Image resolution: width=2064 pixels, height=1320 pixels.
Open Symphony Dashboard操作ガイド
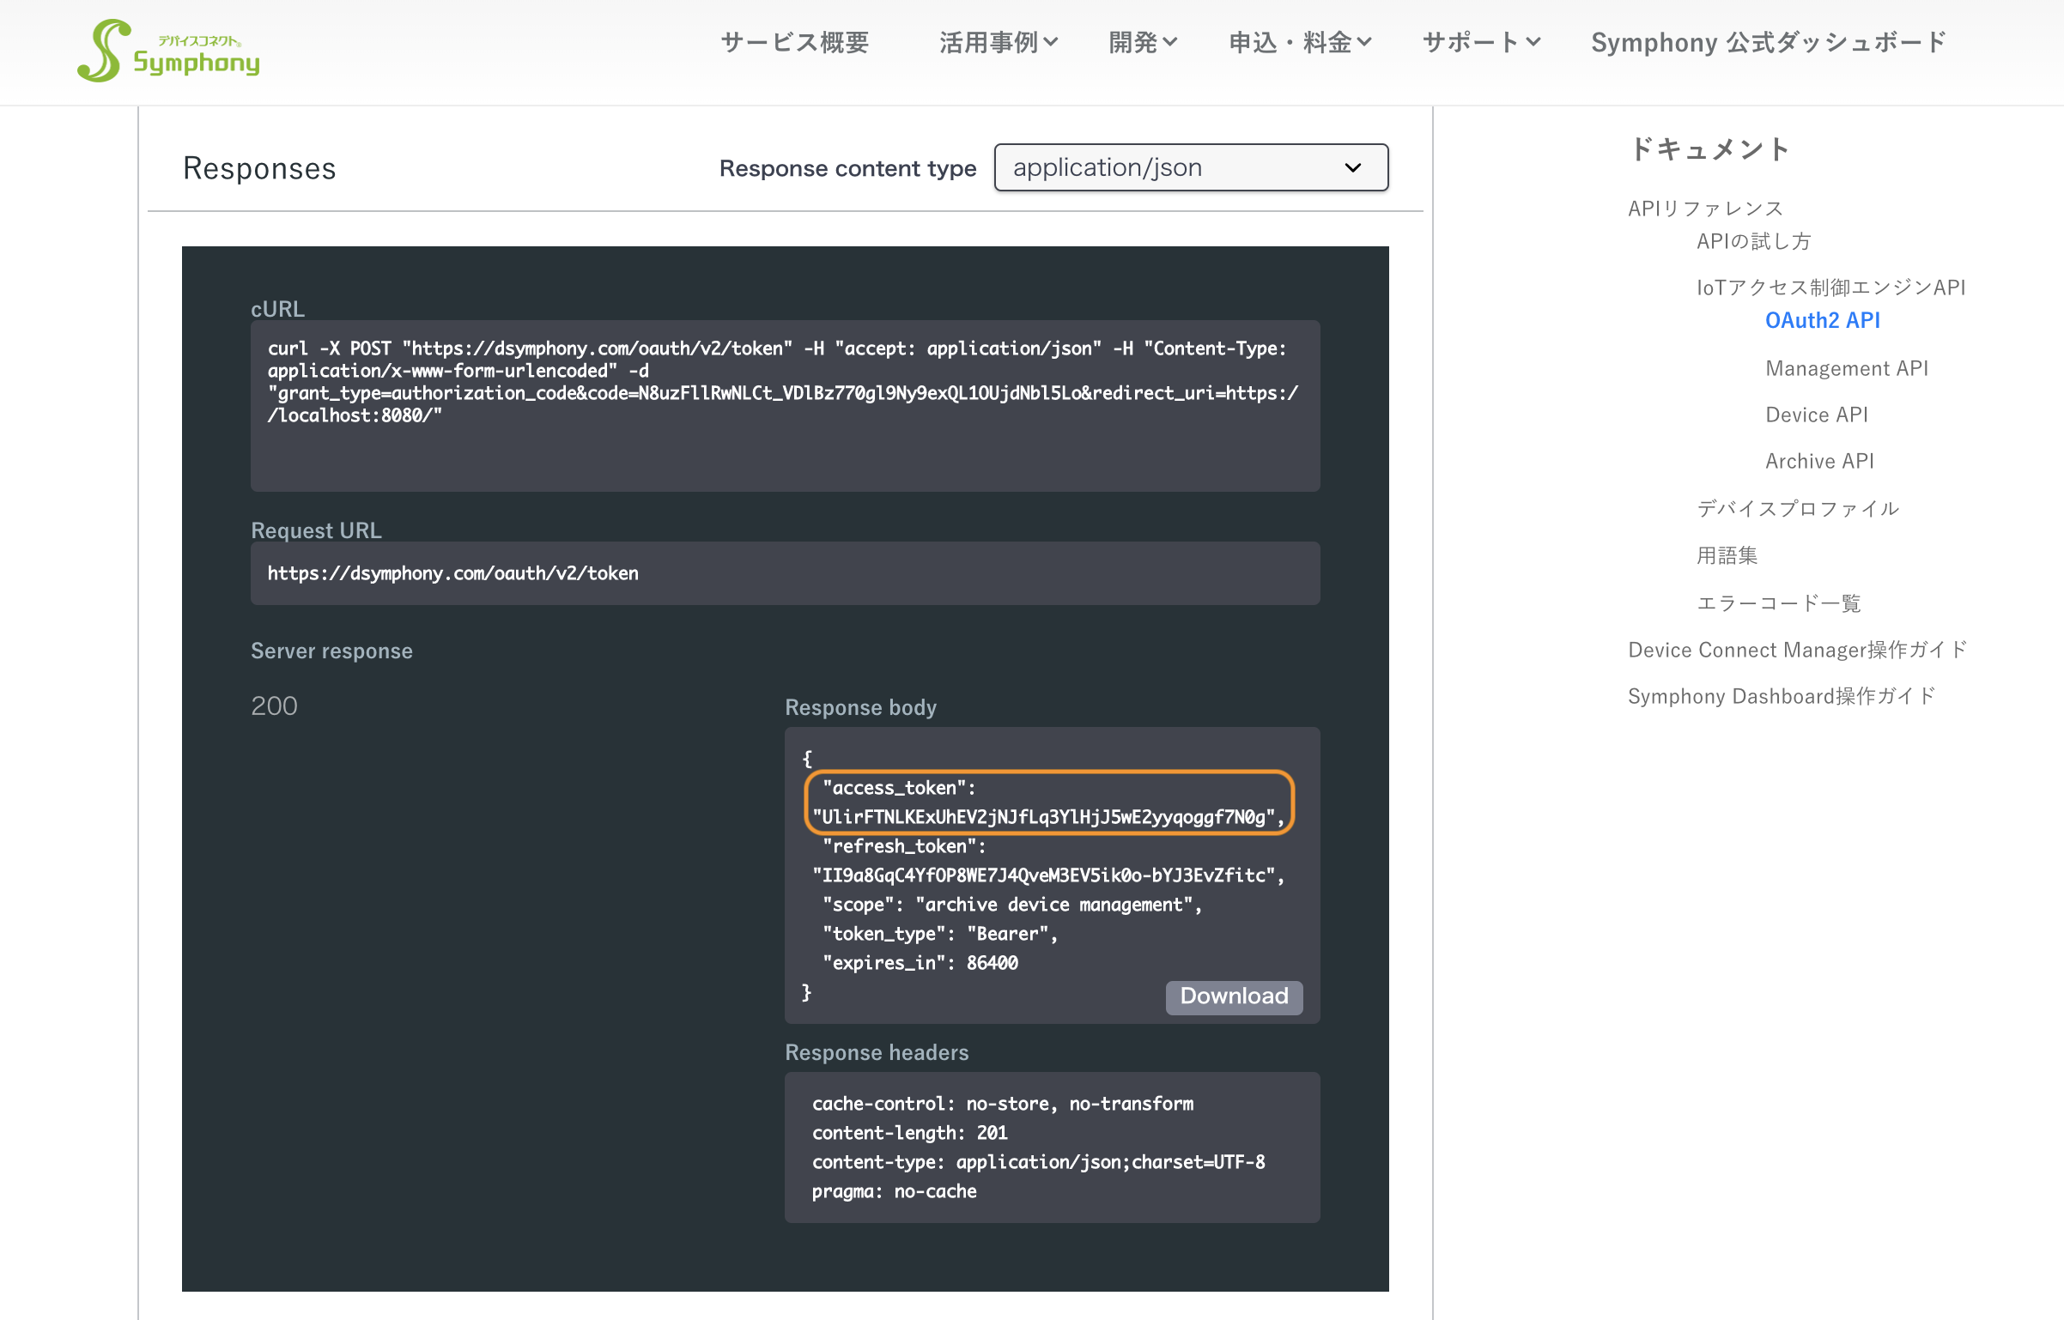1782,696
